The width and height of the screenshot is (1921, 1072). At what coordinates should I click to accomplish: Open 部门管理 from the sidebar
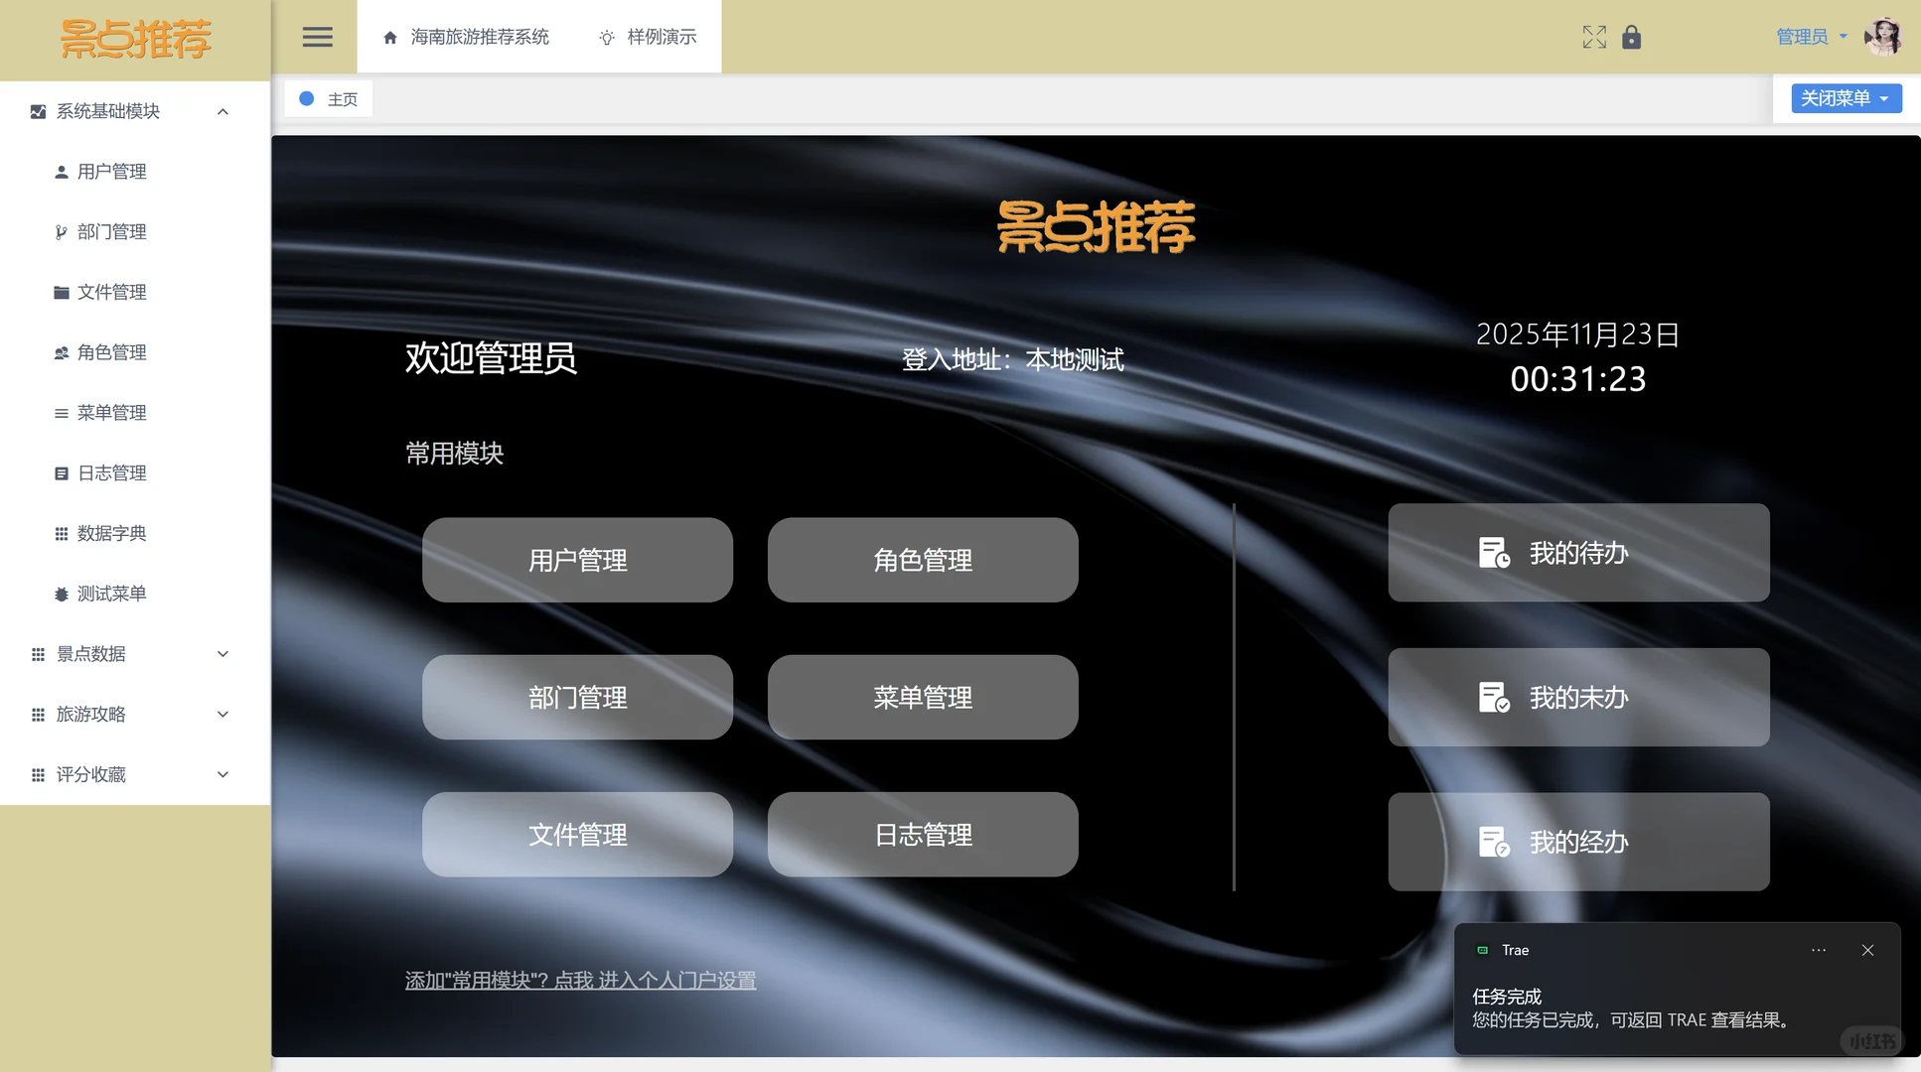point(111,231)
